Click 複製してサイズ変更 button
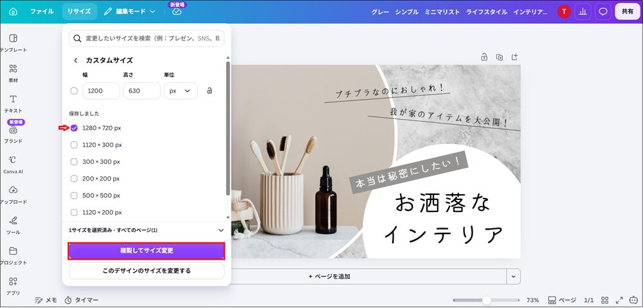 (147, 251)
